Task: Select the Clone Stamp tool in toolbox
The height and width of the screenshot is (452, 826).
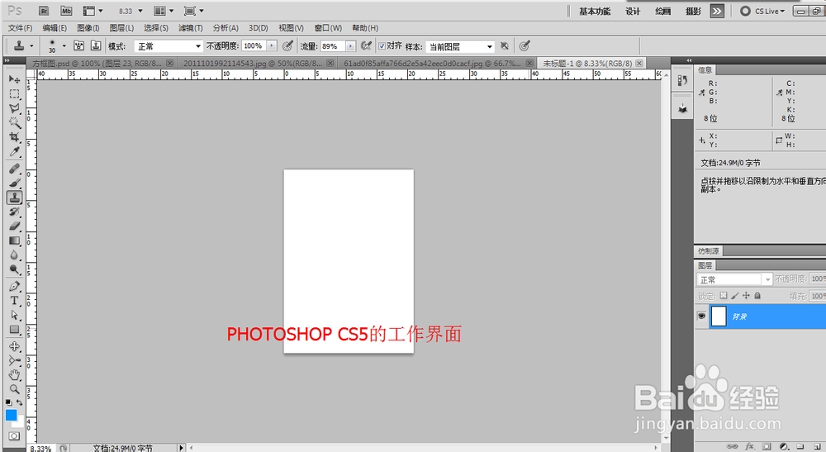Action: click(x=14, y=197)
